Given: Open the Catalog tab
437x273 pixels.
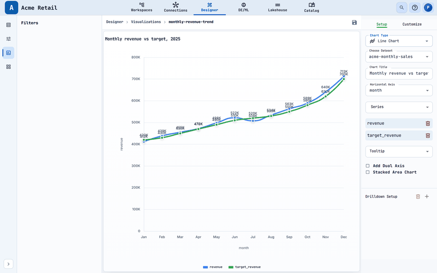Looking at the screenshot, I should [311, 7].
